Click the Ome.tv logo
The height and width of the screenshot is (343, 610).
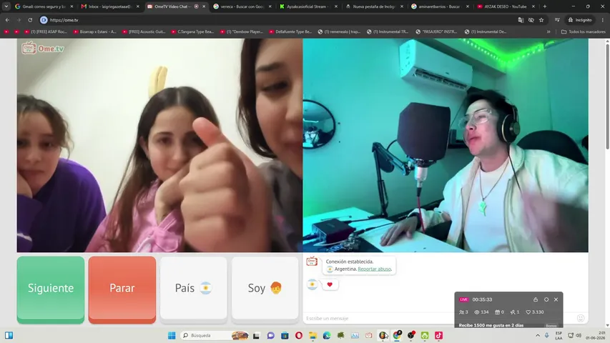(43, 48)
